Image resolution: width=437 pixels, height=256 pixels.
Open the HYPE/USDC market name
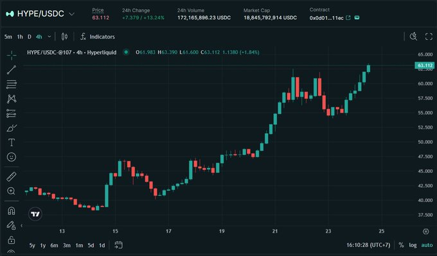point(40,14)
